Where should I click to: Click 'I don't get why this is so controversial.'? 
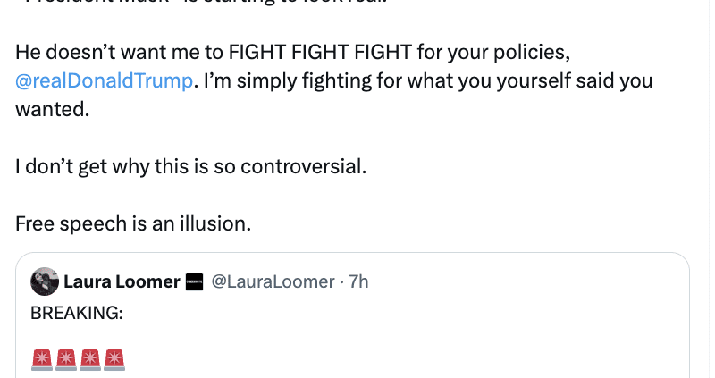(190, 166)
